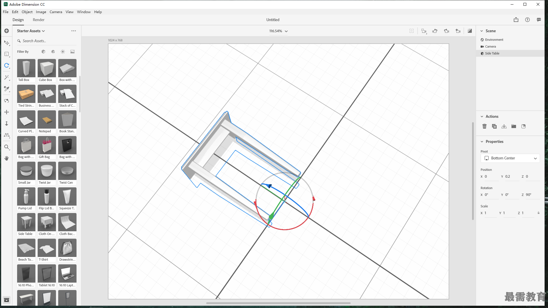
Task: Click the horizontal canvas scrollbar
Action: coord(278,303)
